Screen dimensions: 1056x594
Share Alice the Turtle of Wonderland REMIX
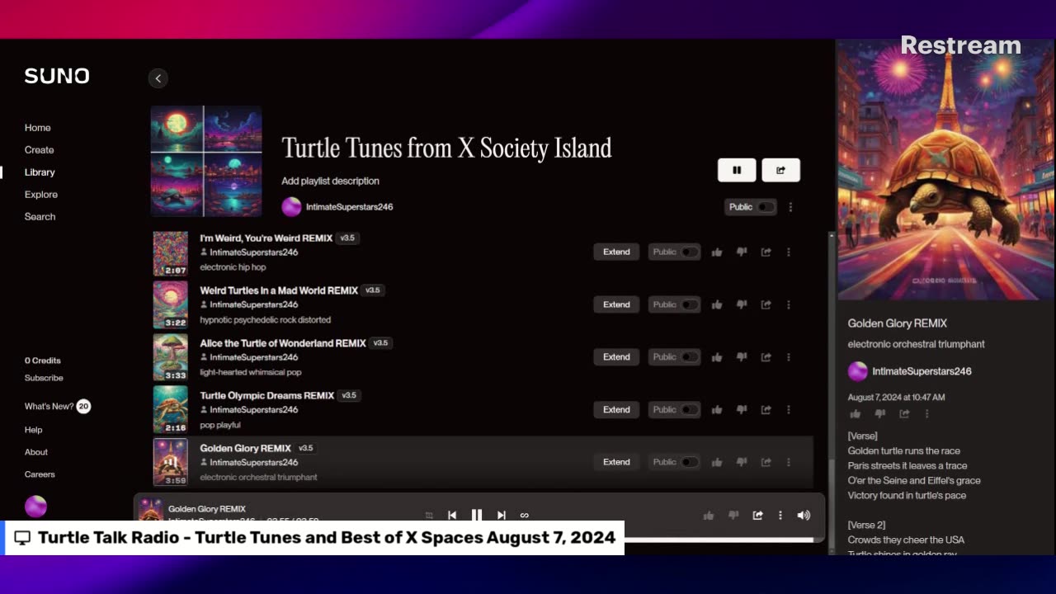(x=766, y=357)
